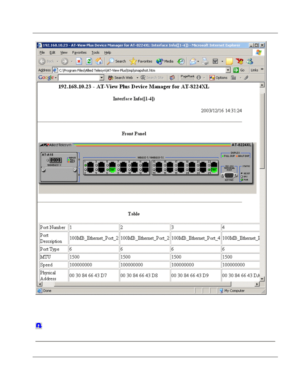Open Google toolbar Options
This screenshot has height=391, width=302.
click(x=218, y=78)
